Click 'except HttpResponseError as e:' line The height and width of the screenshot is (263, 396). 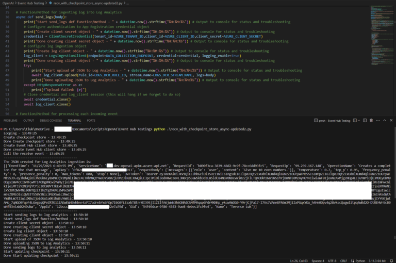coord(53,85)
